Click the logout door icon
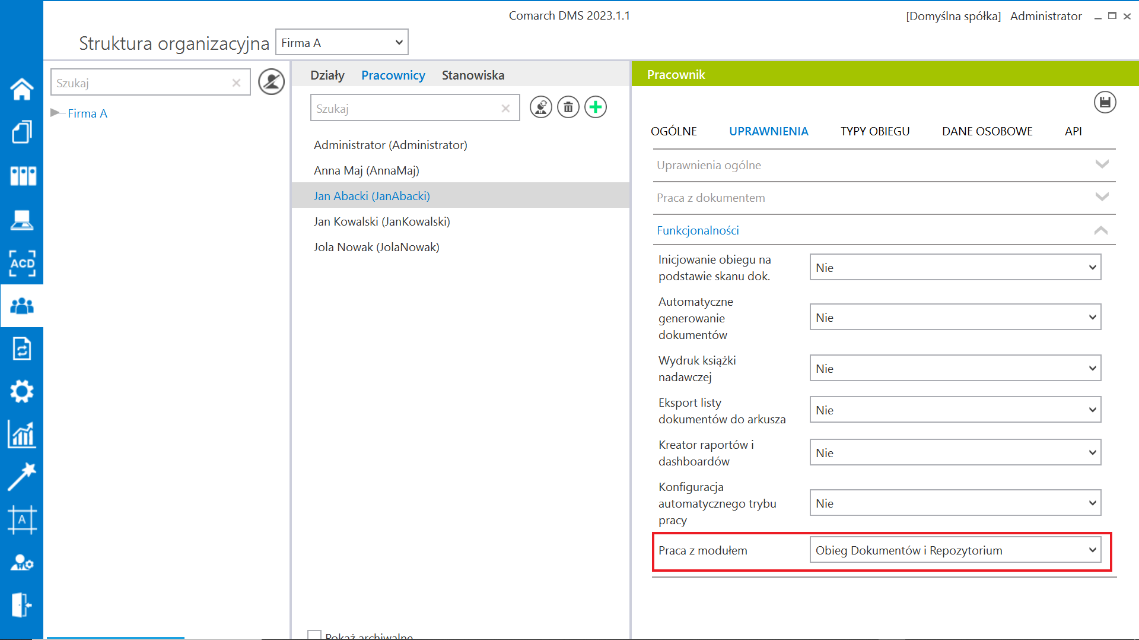 coord(22,605)
